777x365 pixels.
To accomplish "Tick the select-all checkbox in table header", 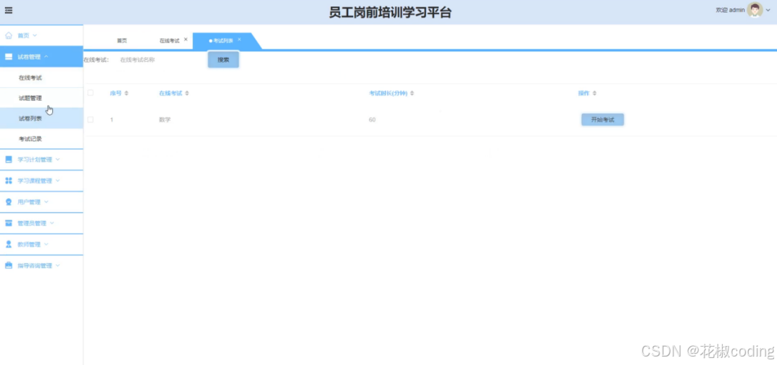I will click(x=90, y=93).
